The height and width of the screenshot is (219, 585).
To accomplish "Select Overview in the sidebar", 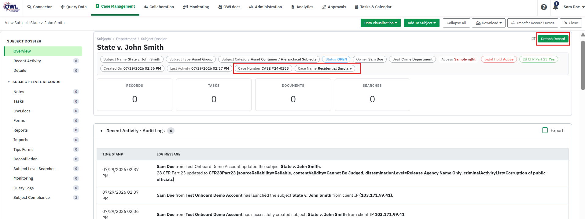I will pyautogui.click(x=43, y=51).
